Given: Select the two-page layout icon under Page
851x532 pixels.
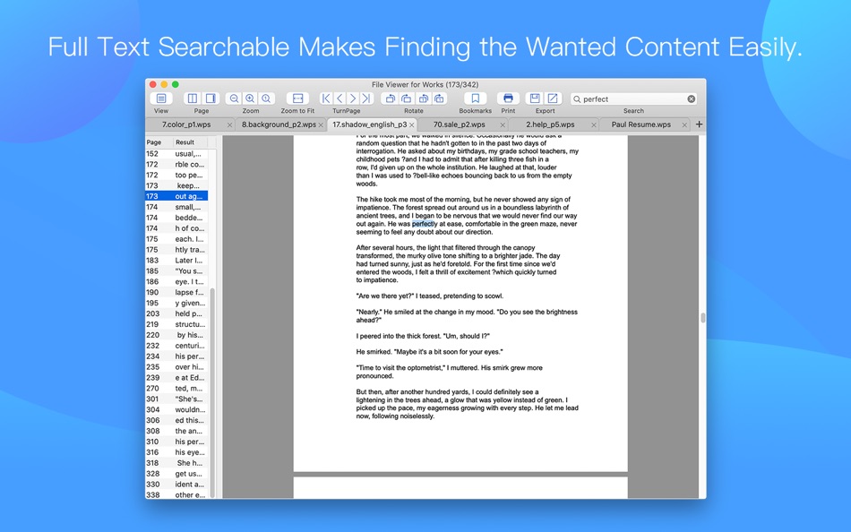Looking at the screenshot, I should tap(192, 99).
